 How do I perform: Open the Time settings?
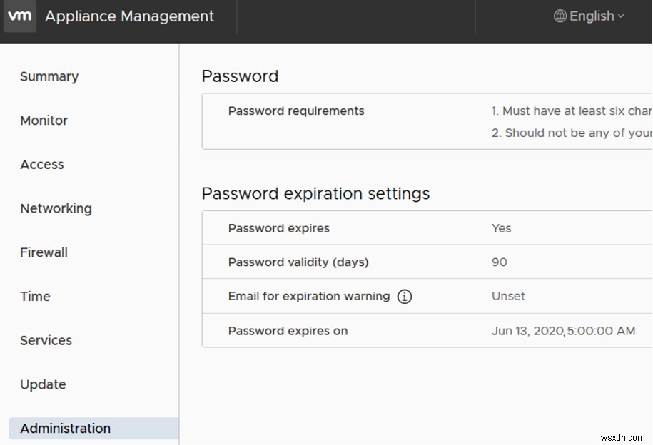[35, 297]
